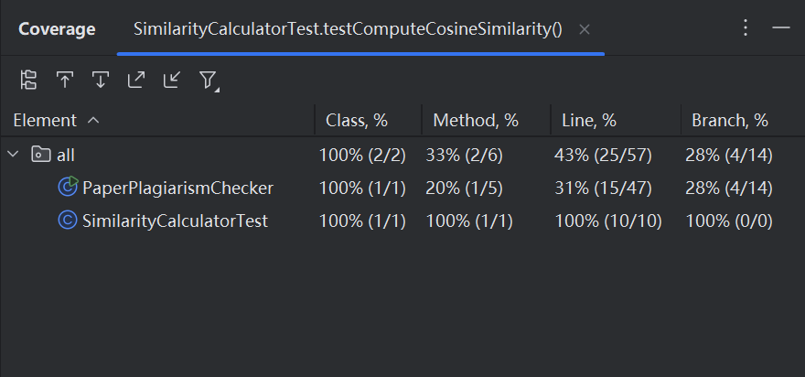The width and height of the screenshot is (805, 377).
Task: Click the export coverage report icon
Action: click(135, 80)
